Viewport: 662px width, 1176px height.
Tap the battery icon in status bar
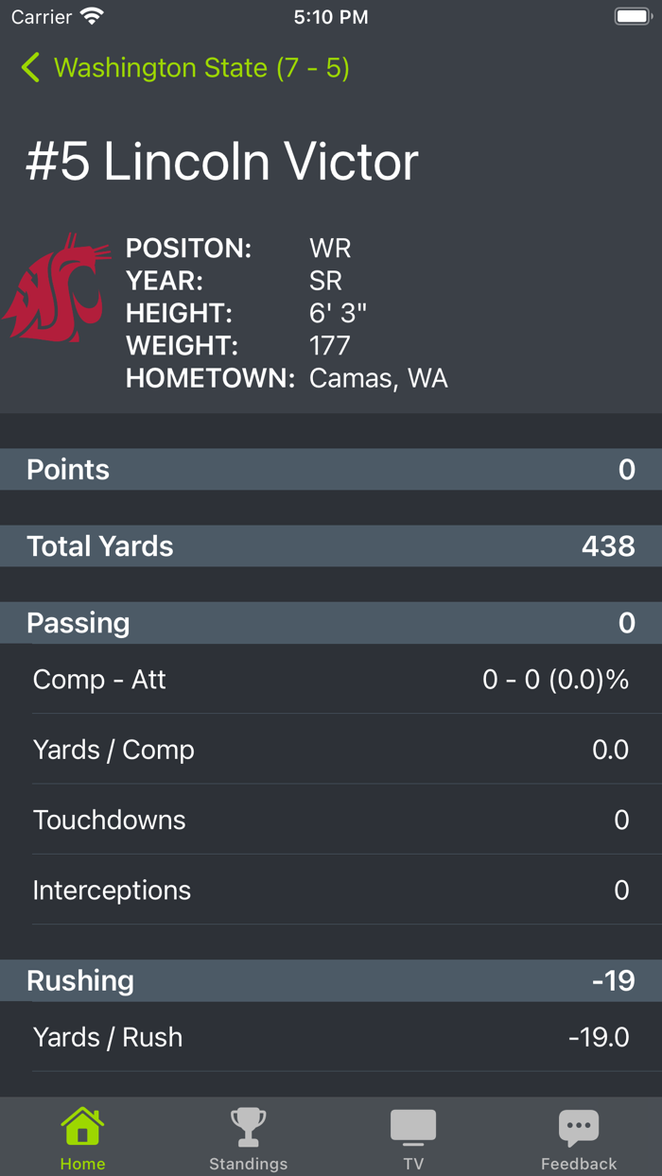[x=628, y=15]
